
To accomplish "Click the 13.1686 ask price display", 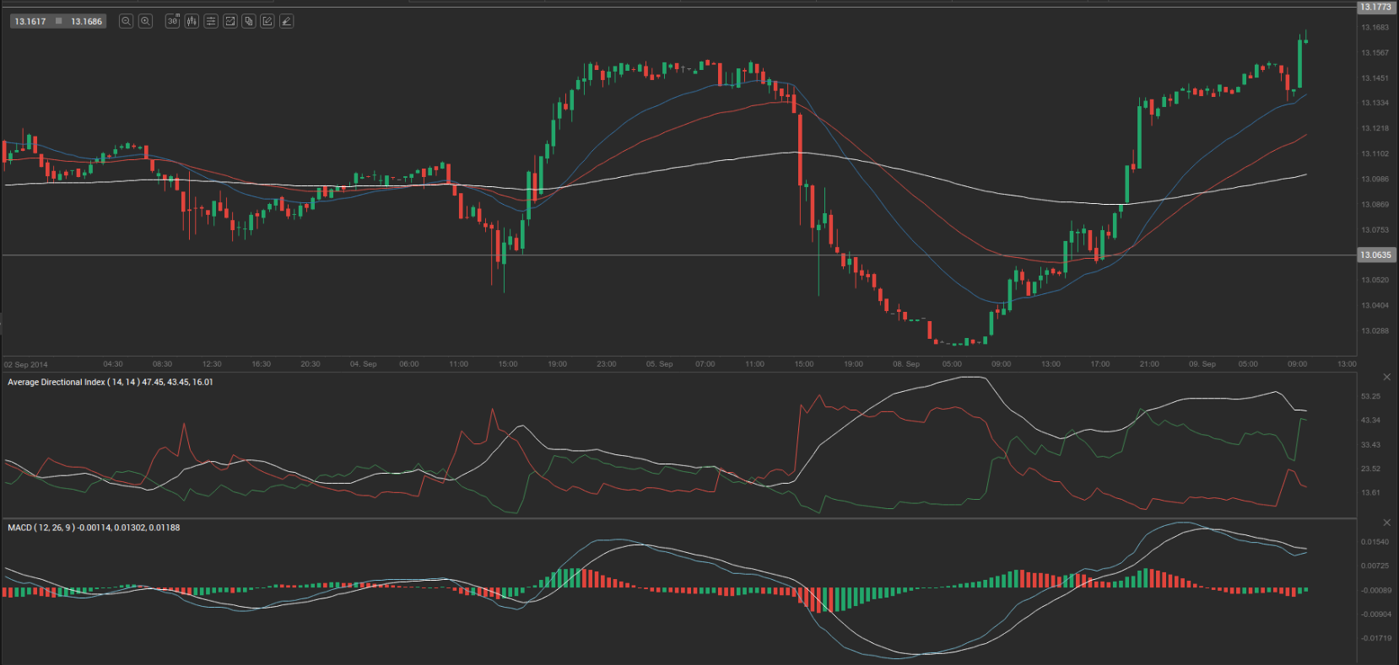I will click(x=86, y=21).
